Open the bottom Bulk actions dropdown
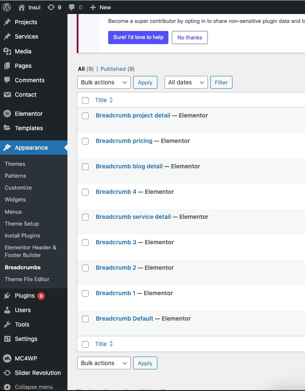The height and width of the screenshot is (391, 305). pos(104,363)
